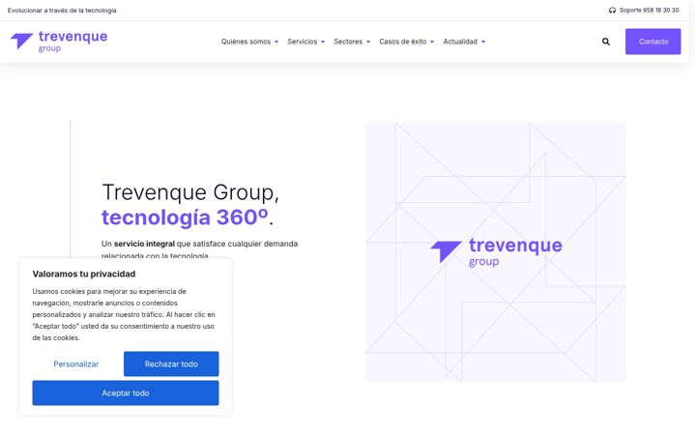Expand the Quiénes somos dropdown arrow
This screenshot has height=435, width=696.
pyautogui.click(x=276, y=42)
